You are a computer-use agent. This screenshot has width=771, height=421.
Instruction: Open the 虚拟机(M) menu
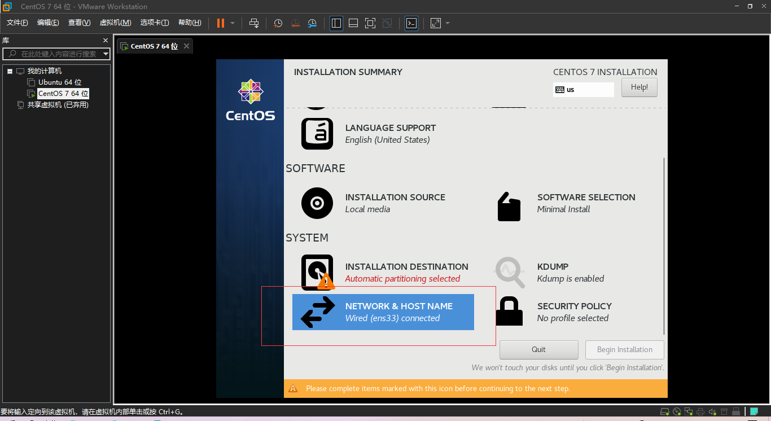pyautogui.click(x=116, y=23)
